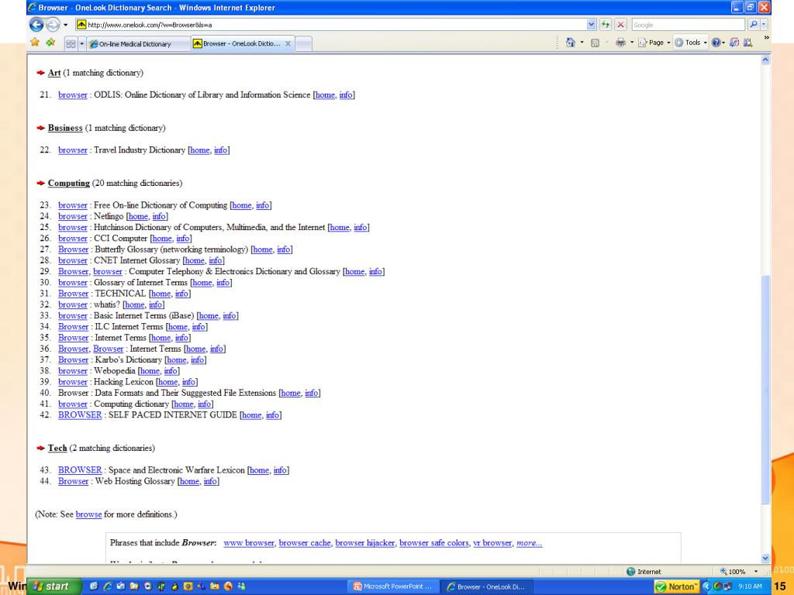Open the Business category heading link

click(65, 128)
